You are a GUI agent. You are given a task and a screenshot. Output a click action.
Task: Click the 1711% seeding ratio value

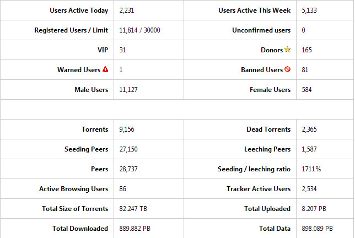311,169
